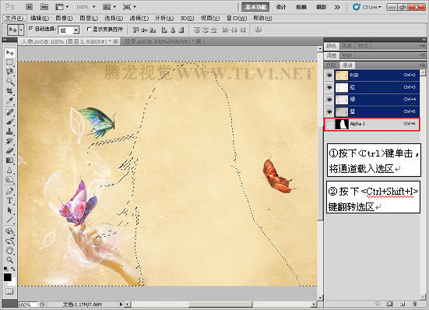The width and height of the screenshot is (429, 310).
Task: Delete current channel via trash icon
Action: click(x=414, y=304)
